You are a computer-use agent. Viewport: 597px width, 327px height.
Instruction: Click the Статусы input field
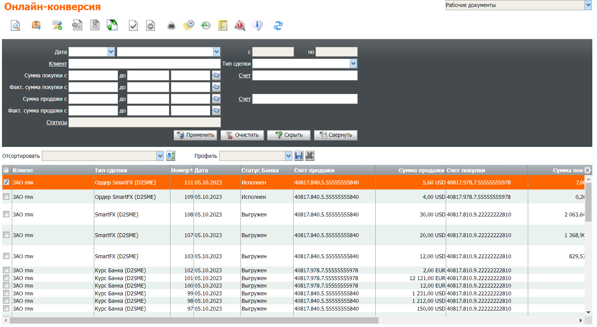pyautogui.click(x=145, y=122)
